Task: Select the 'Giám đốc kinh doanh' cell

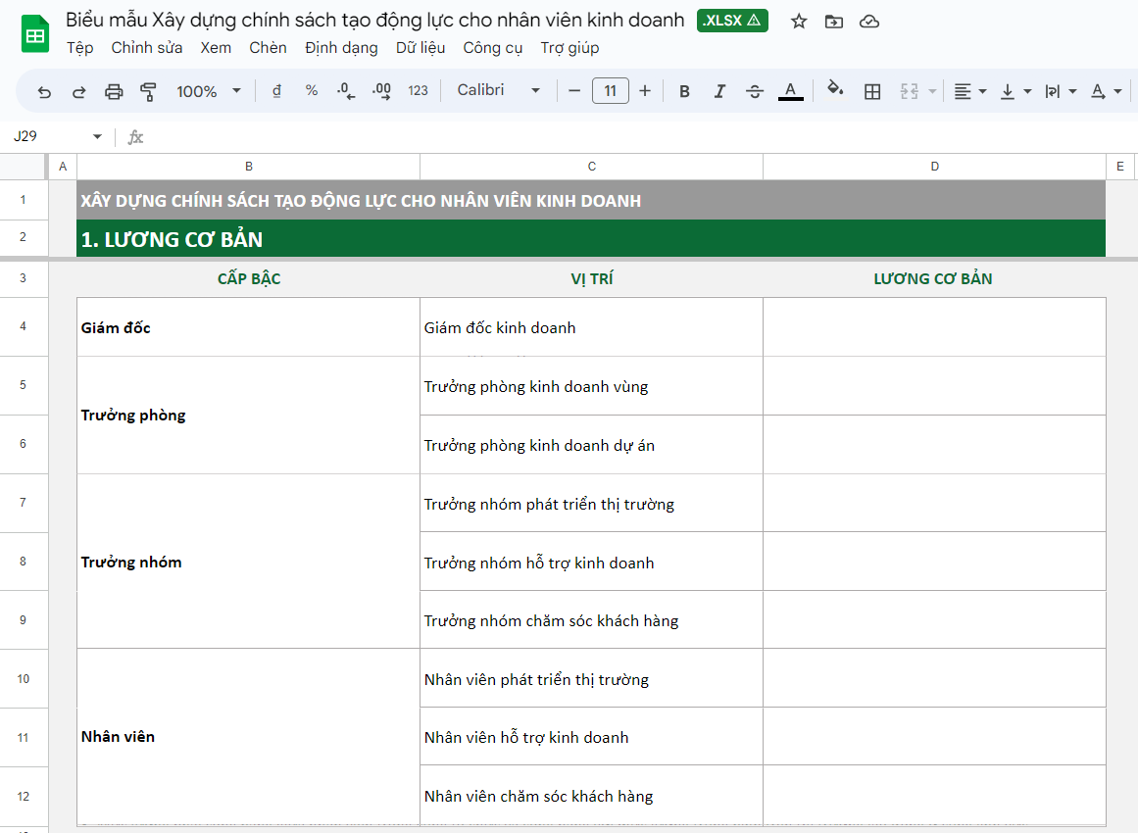Action: pyautogui.click(x=591, y=327)
